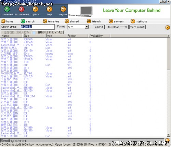Click the more results button

[137, 27]
